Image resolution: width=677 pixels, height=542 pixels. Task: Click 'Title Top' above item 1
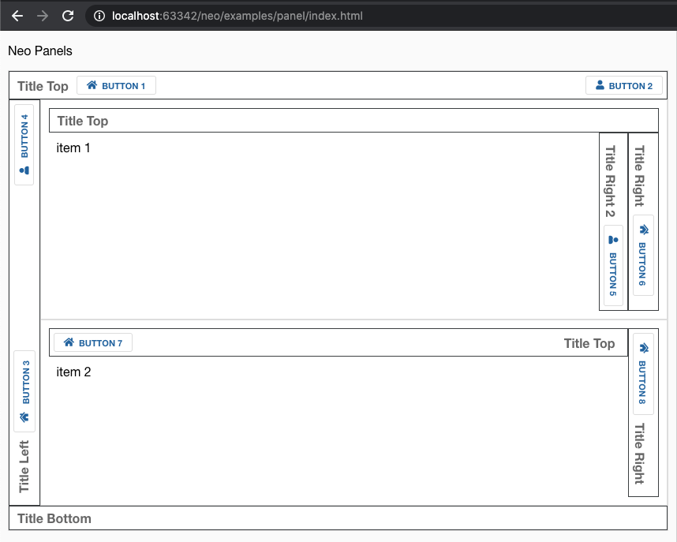83,121
